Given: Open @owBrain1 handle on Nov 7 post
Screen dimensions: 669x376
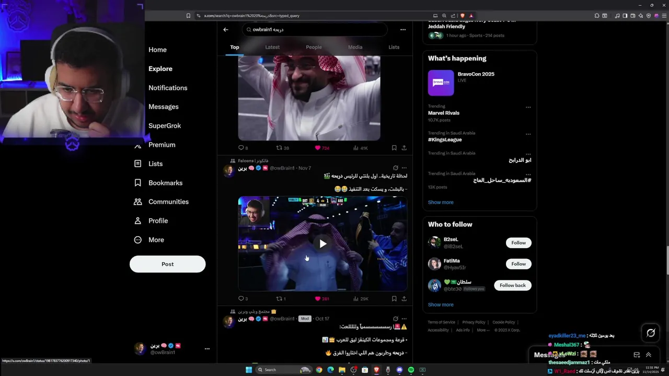Looking at the screenshot, I should (282, 168).
